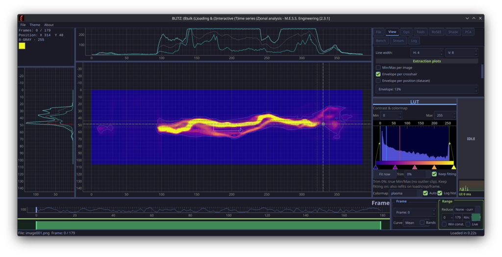Click the crosshair center handle on image
Viewport: 502px width, 257px height.
(323, 124)
